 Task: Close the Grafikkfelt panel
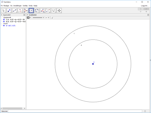pos(148,15)
